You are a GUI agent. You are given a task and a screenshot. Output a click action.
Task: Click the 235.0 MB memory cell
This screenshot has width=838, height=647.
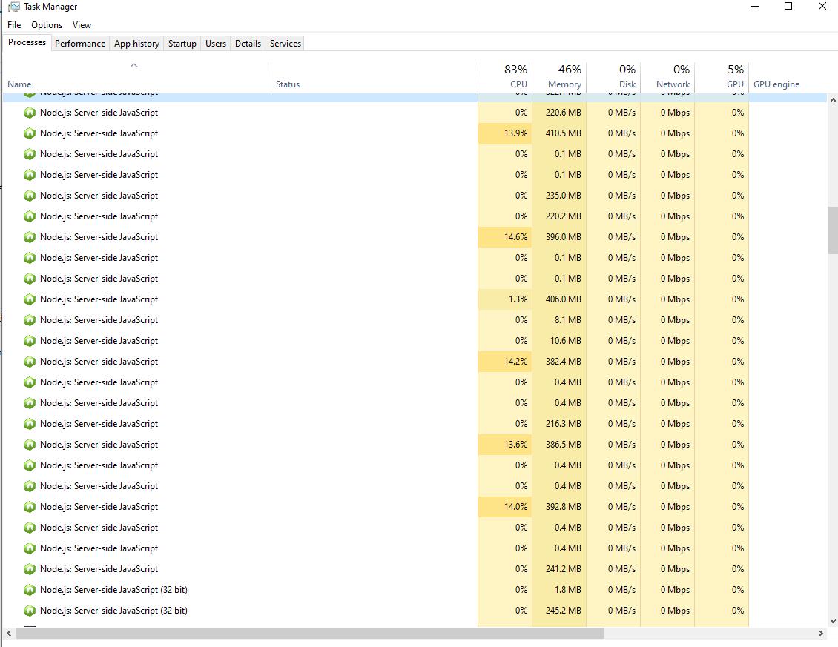tap(559, 196)
